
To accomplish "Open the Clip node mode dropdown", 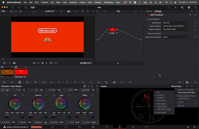I will click(x=119, y=11).
